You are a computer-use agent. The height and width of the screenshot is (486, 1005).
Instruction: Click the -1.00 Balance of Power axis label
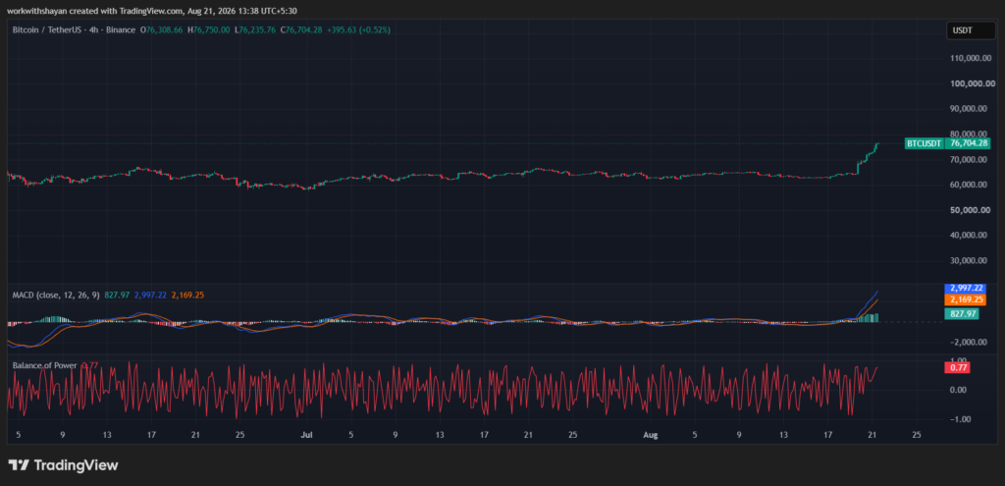point(962,418)
